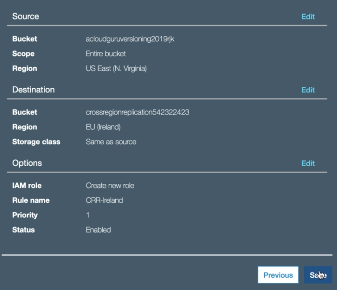Click the Storage class label
337x290 pixels.
[x=36, y=142]
